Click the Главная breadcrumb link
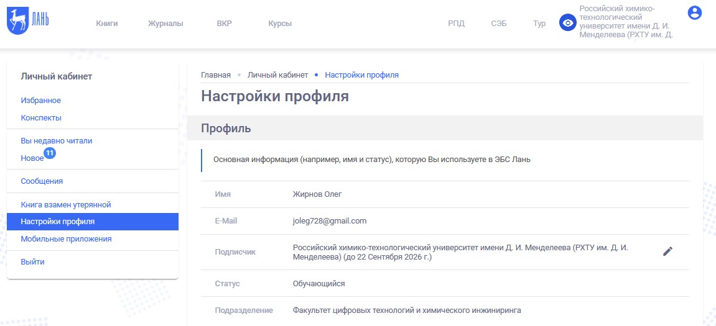This screenshot has width=716, height=326. 216,75
